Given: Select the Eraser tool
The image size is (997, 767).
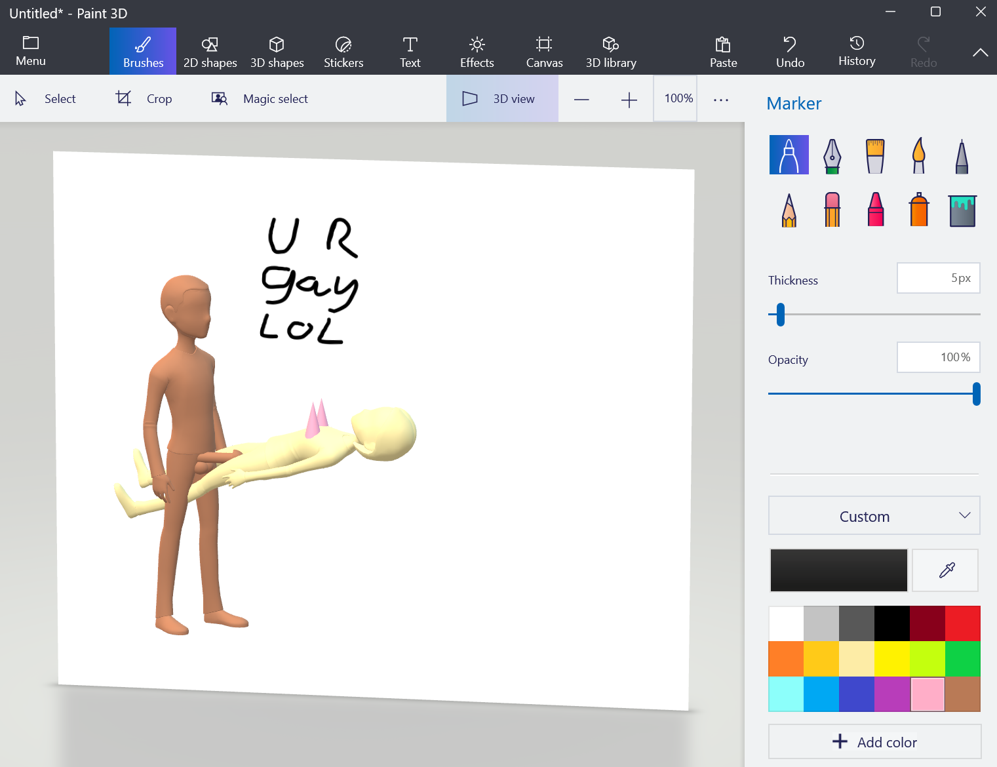Looking at the screenshot, I should click(832, 210).
